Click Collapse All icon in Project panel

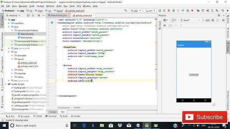point(33,15)
